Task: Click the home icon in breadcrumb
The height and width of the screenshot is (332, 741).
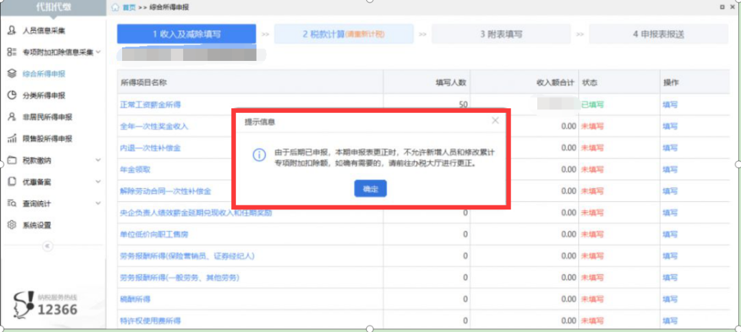Action: 115,7
